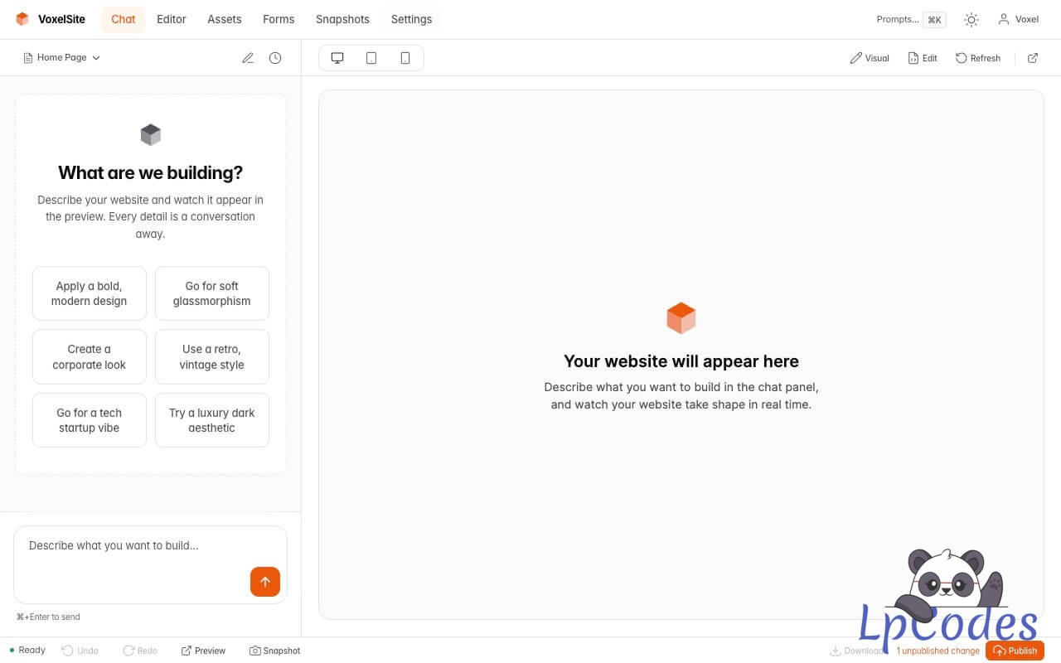This screenshot has width=1061, height=663.
Task: Click the VoxelSite logo
Action: pos(51,19)
